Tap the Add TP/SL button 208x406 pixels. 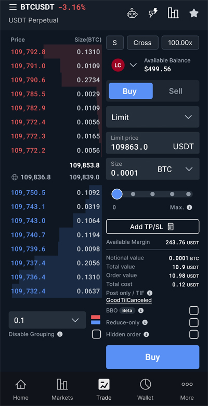coord(152,227)
